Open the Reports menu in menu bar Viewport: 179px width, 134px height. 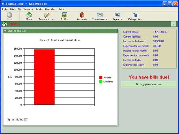tap(28, 9)
